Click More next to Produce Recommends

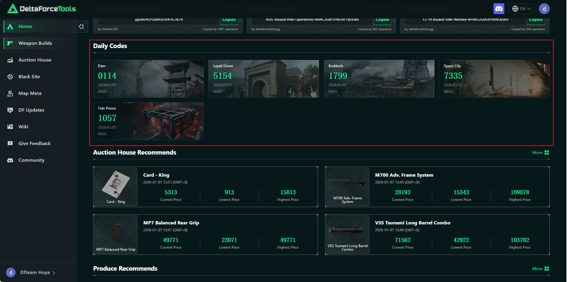[x=540, y=269]
